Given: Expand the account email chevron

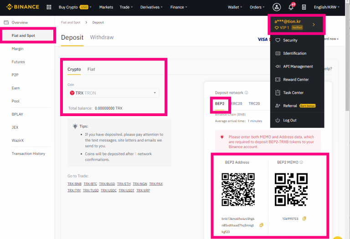Looking at the screenshot, I should (x=314, y=25).
